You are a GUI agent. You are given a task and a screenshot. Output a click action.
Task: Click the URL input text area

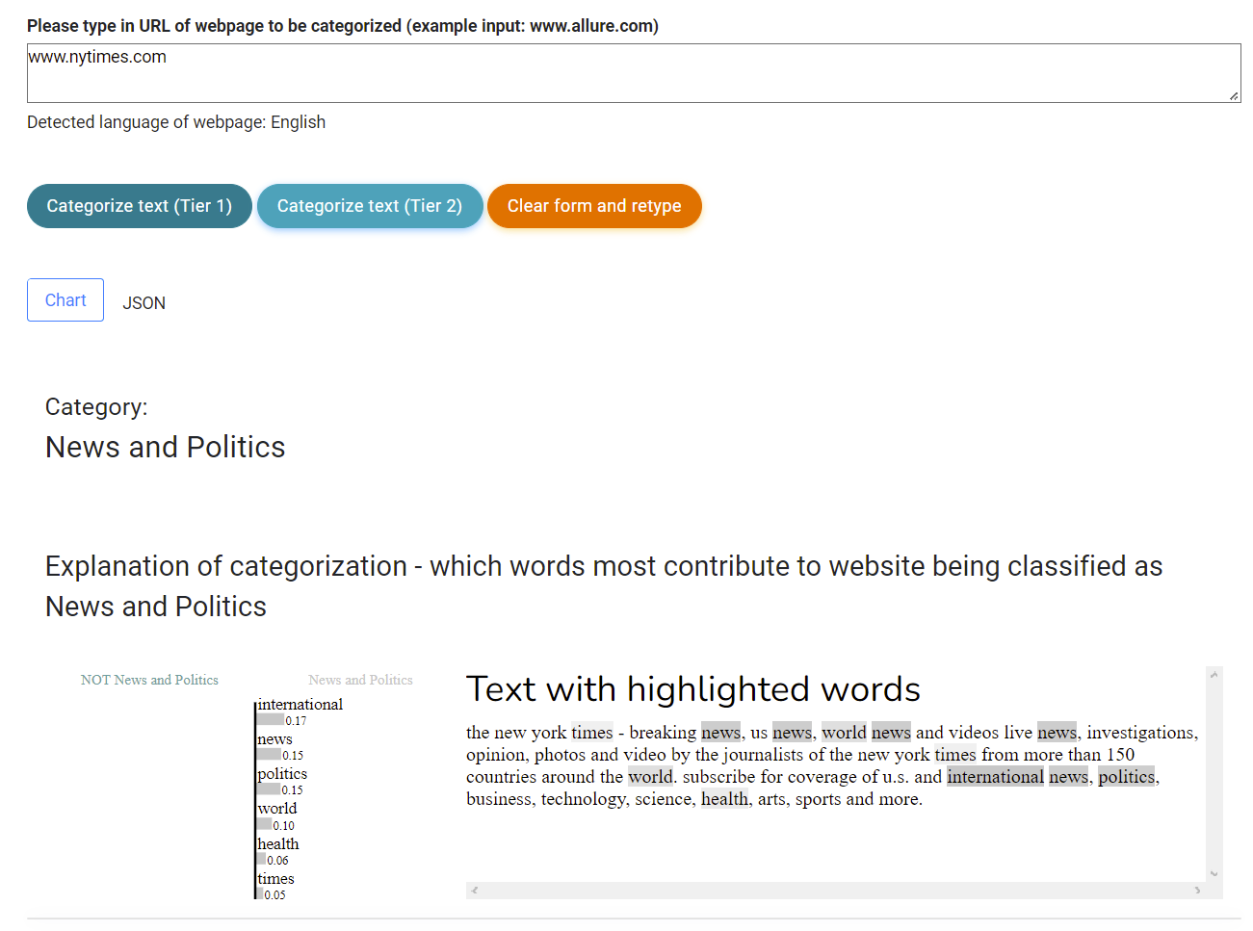[634, 73]
